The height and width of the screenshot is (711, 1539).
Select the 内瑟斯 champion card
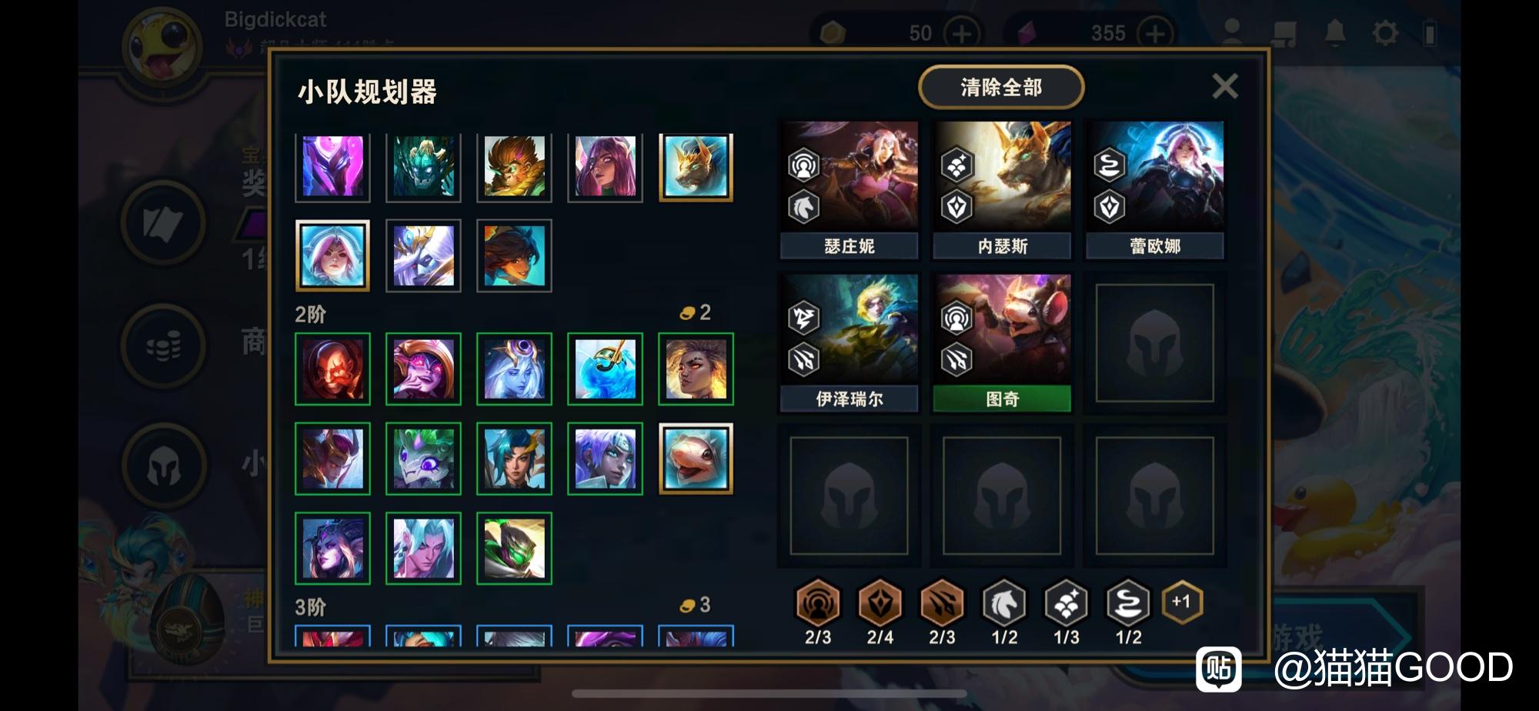coord(1002,189)
